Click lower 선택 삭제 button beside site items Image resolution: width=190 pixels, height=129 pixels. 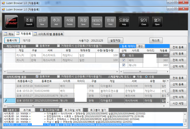[178, 97]
